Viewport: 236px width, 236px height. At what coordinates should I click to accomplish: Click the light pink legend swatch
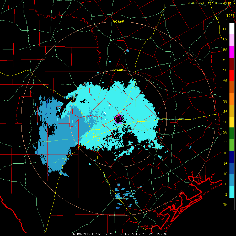coord(232,40)
